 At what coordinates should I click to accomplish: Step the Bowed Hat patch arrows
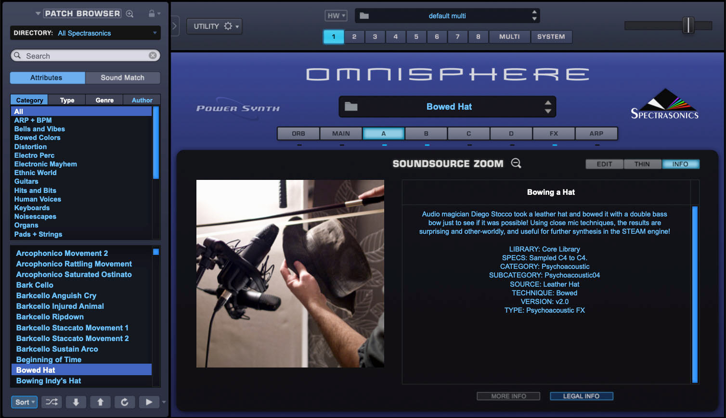pyautogui.click(x=548, y=107)
